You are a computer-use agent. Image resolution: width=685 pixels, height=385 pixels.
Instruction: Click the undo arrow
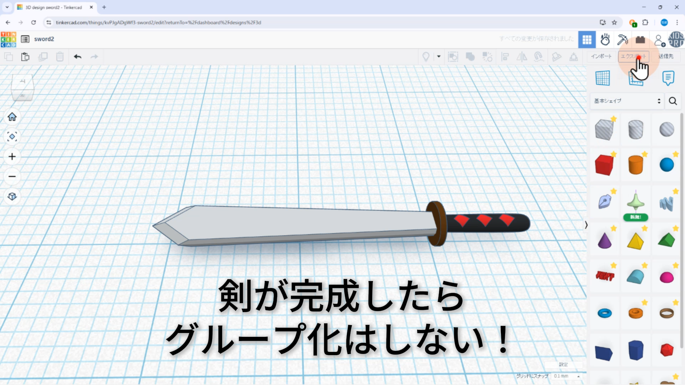click(x=77, y=57)
